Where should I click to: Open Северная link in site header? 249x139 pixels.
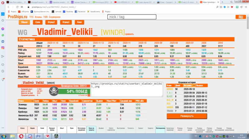(55, 17)
